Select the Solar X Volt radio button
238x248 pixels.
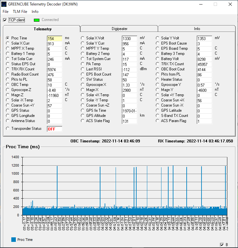tap(82, 38)
